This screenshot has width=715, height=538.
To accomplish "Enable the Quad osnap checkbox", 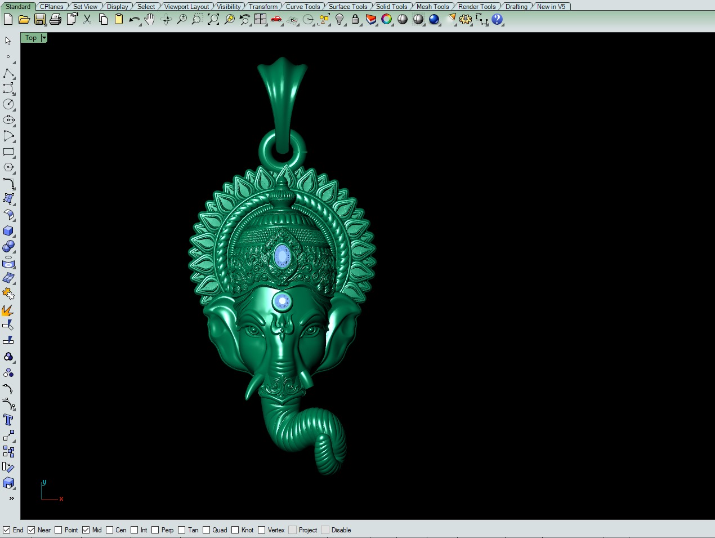I will [x=207, y=530].
